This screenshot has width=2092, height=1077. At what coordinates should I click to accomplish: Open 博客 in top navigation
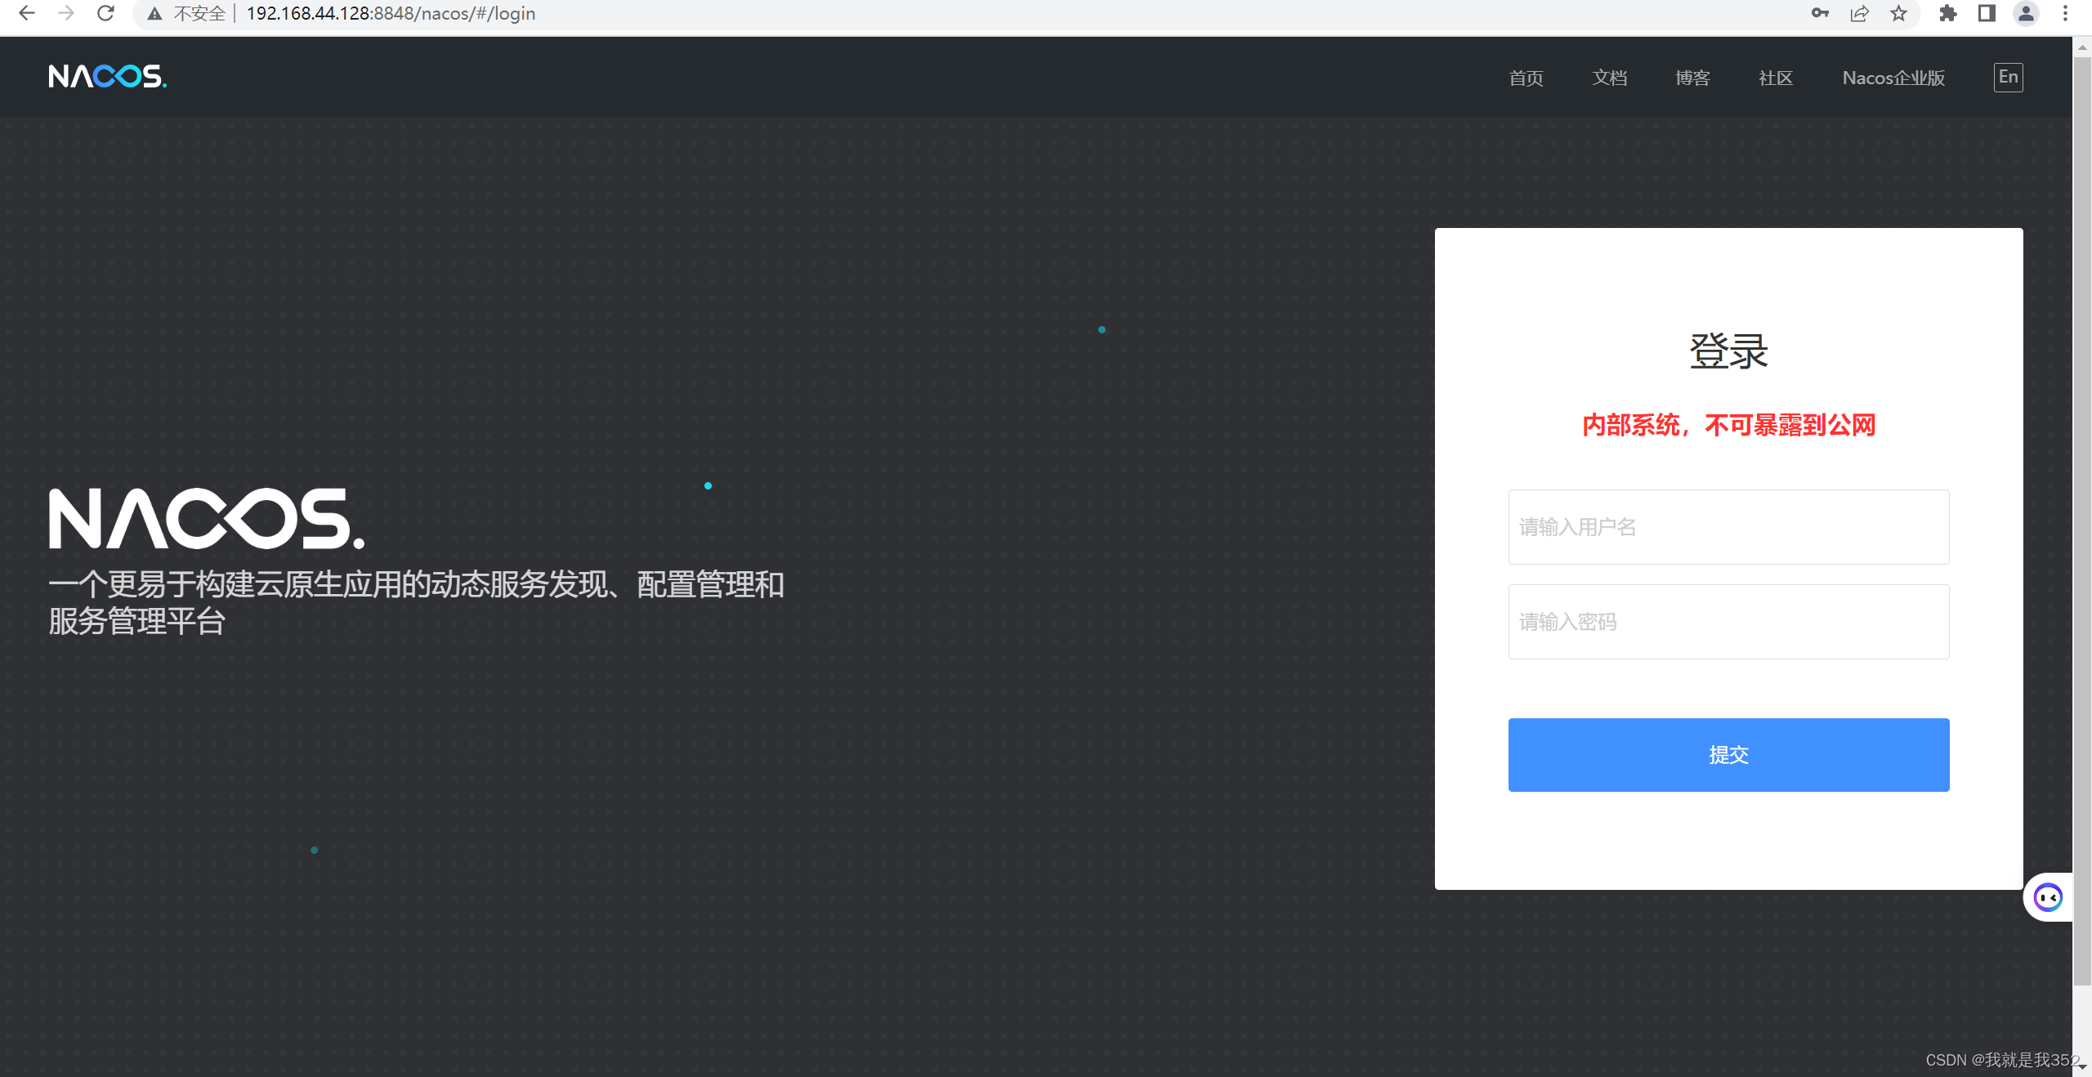pos(1692,78)
